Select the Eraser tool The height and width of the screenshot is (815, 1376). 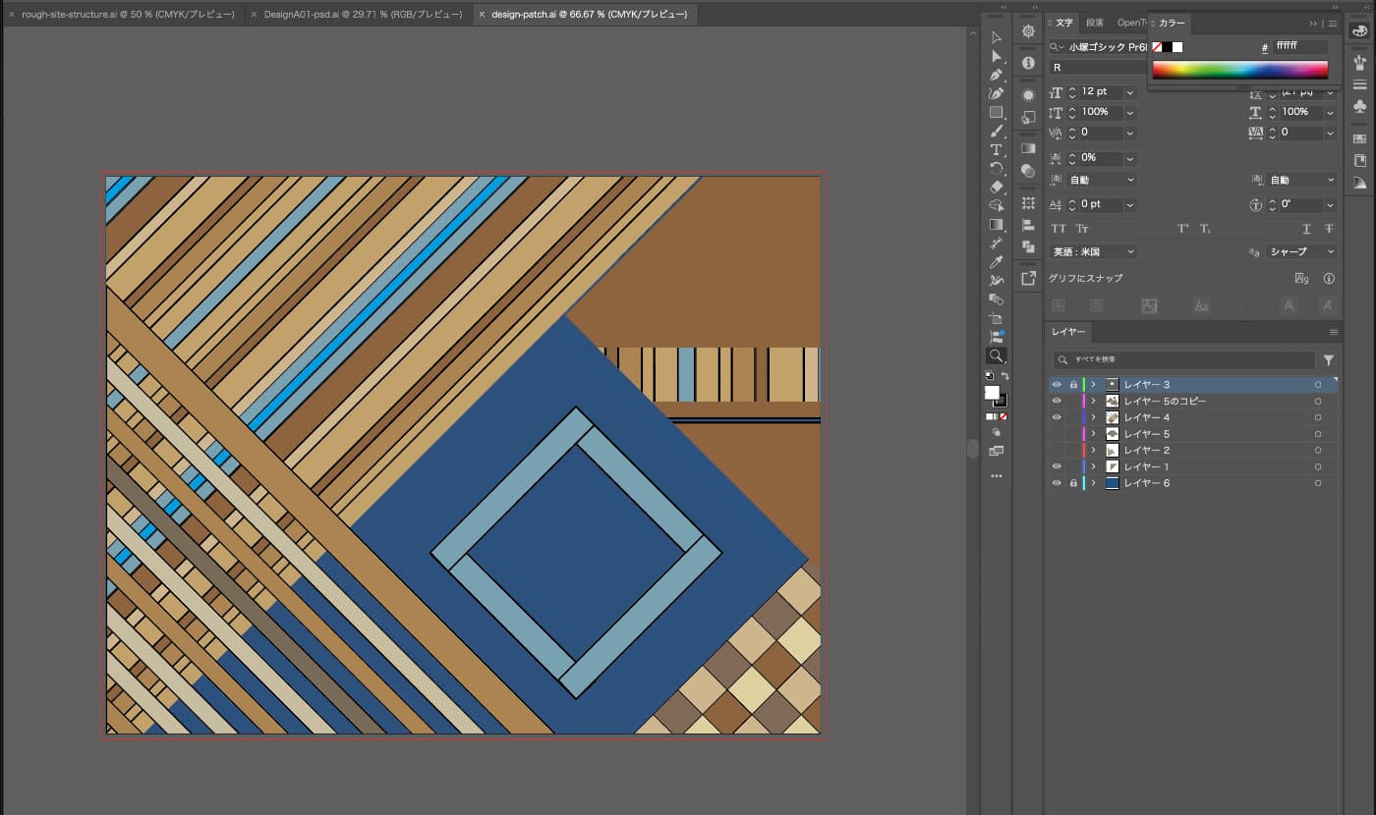point(996,187)
